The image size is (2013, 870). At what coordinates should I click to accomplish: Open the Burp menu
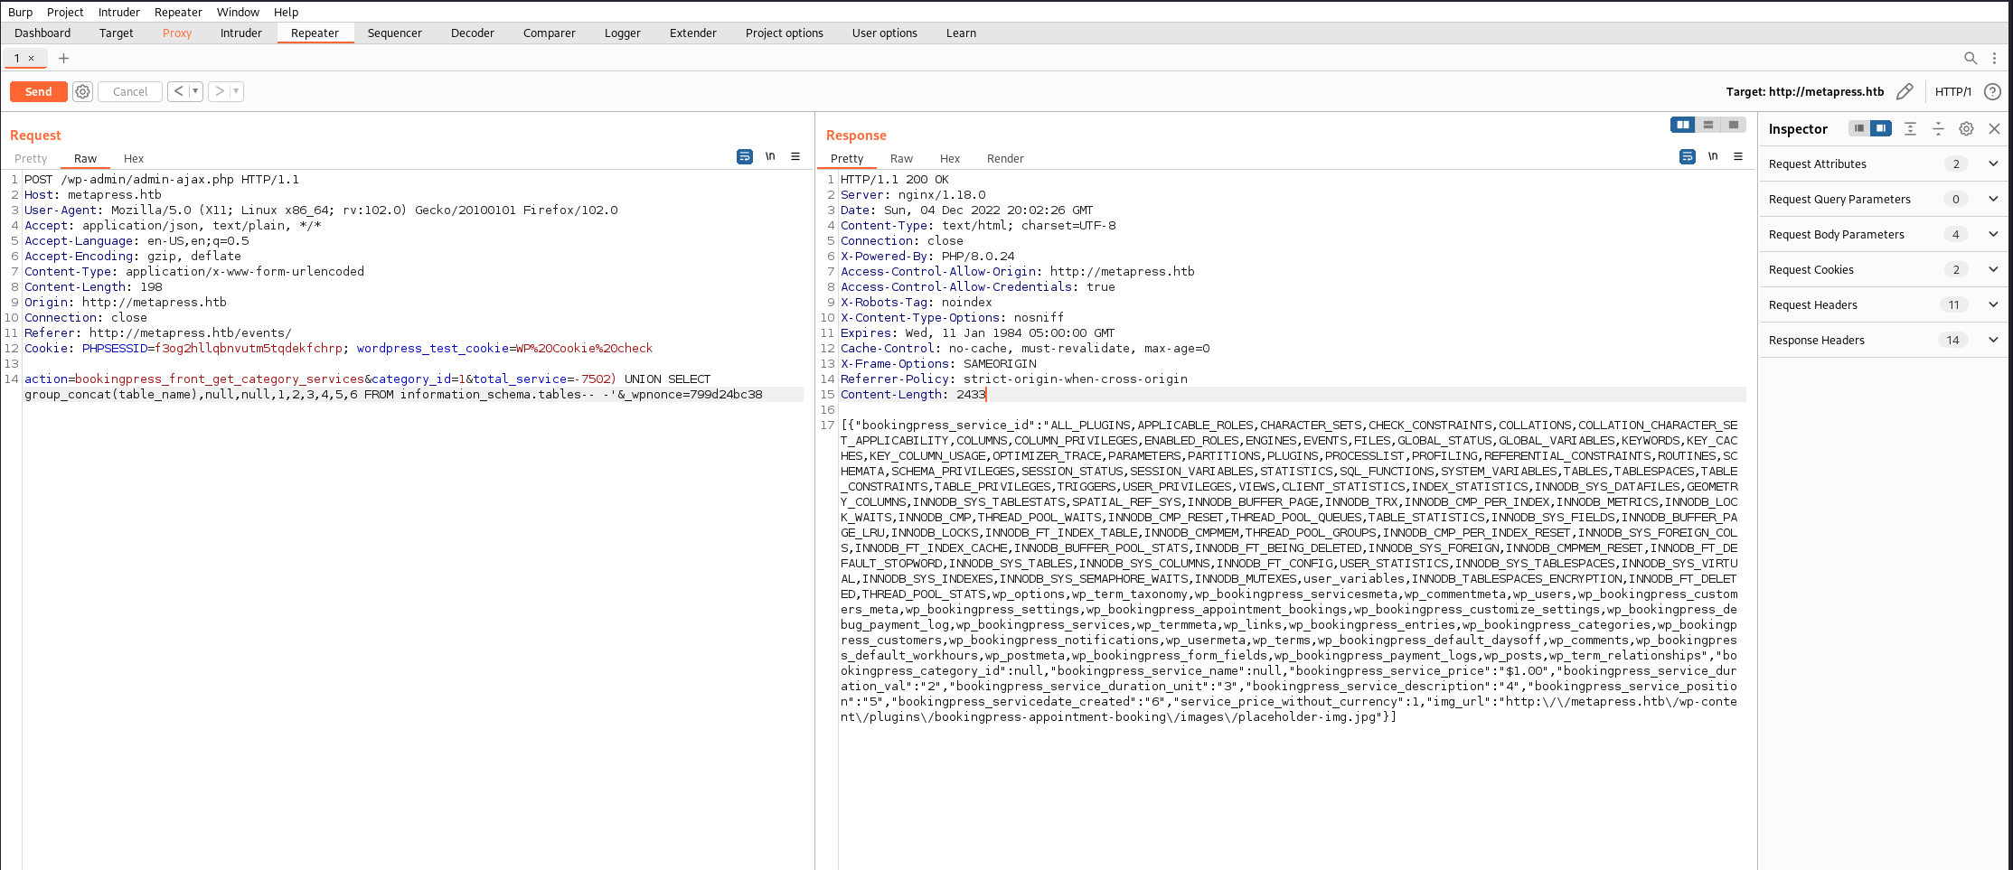click(x=20, y=12)
